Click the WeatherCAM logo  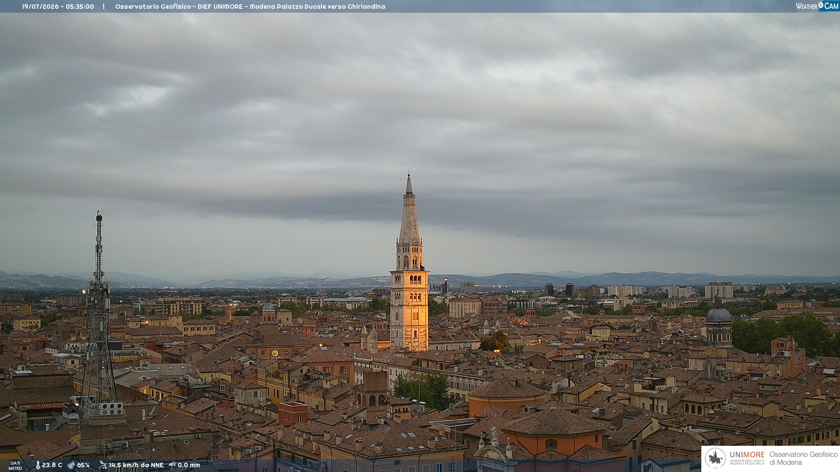coord(817,6)
